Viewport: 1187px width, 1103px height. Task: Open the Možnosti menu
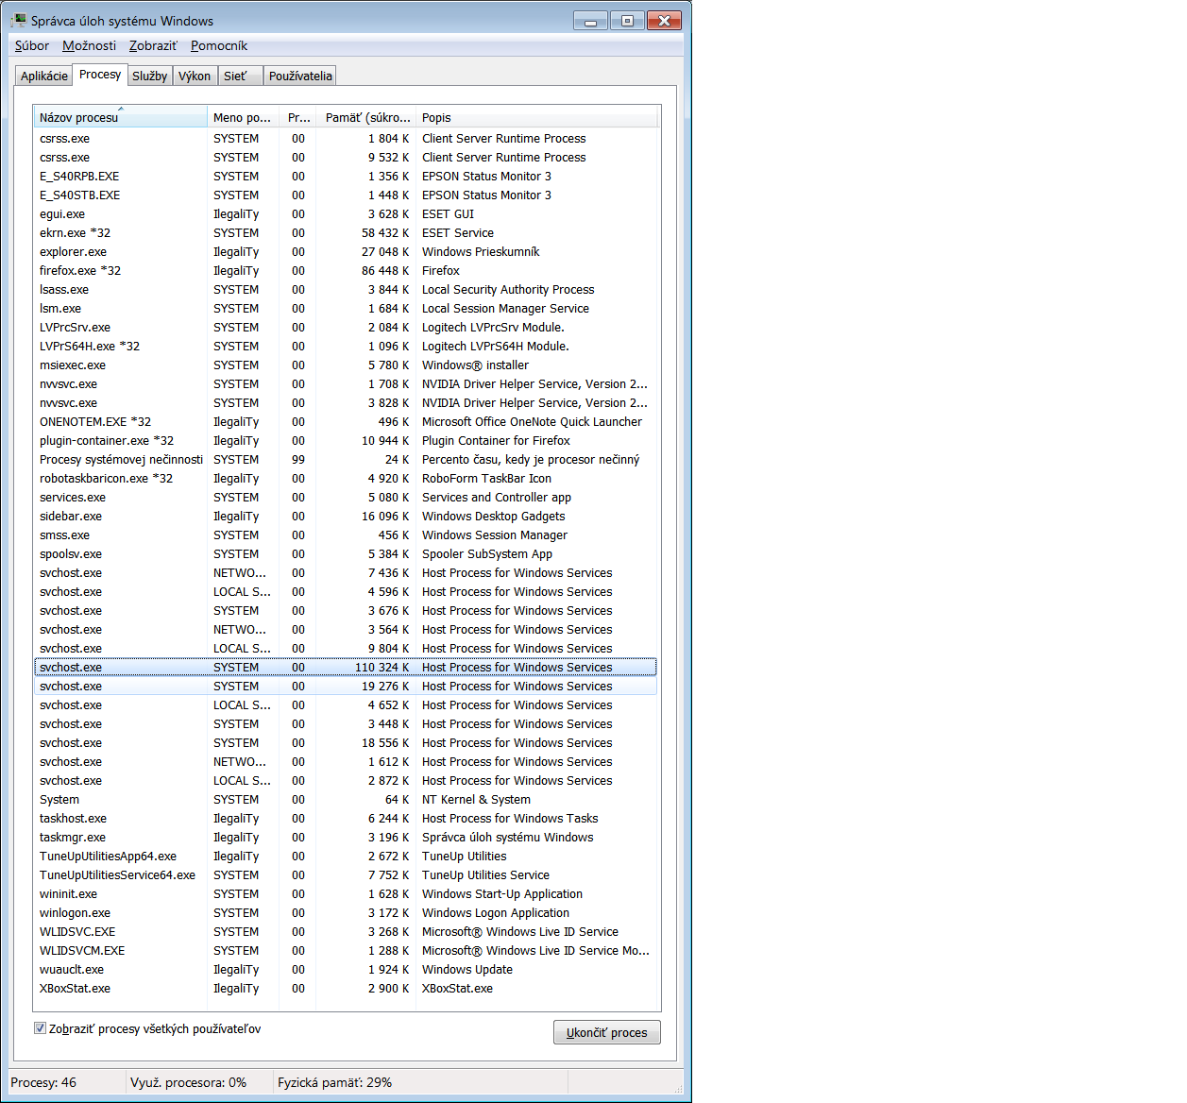(89, 45)
